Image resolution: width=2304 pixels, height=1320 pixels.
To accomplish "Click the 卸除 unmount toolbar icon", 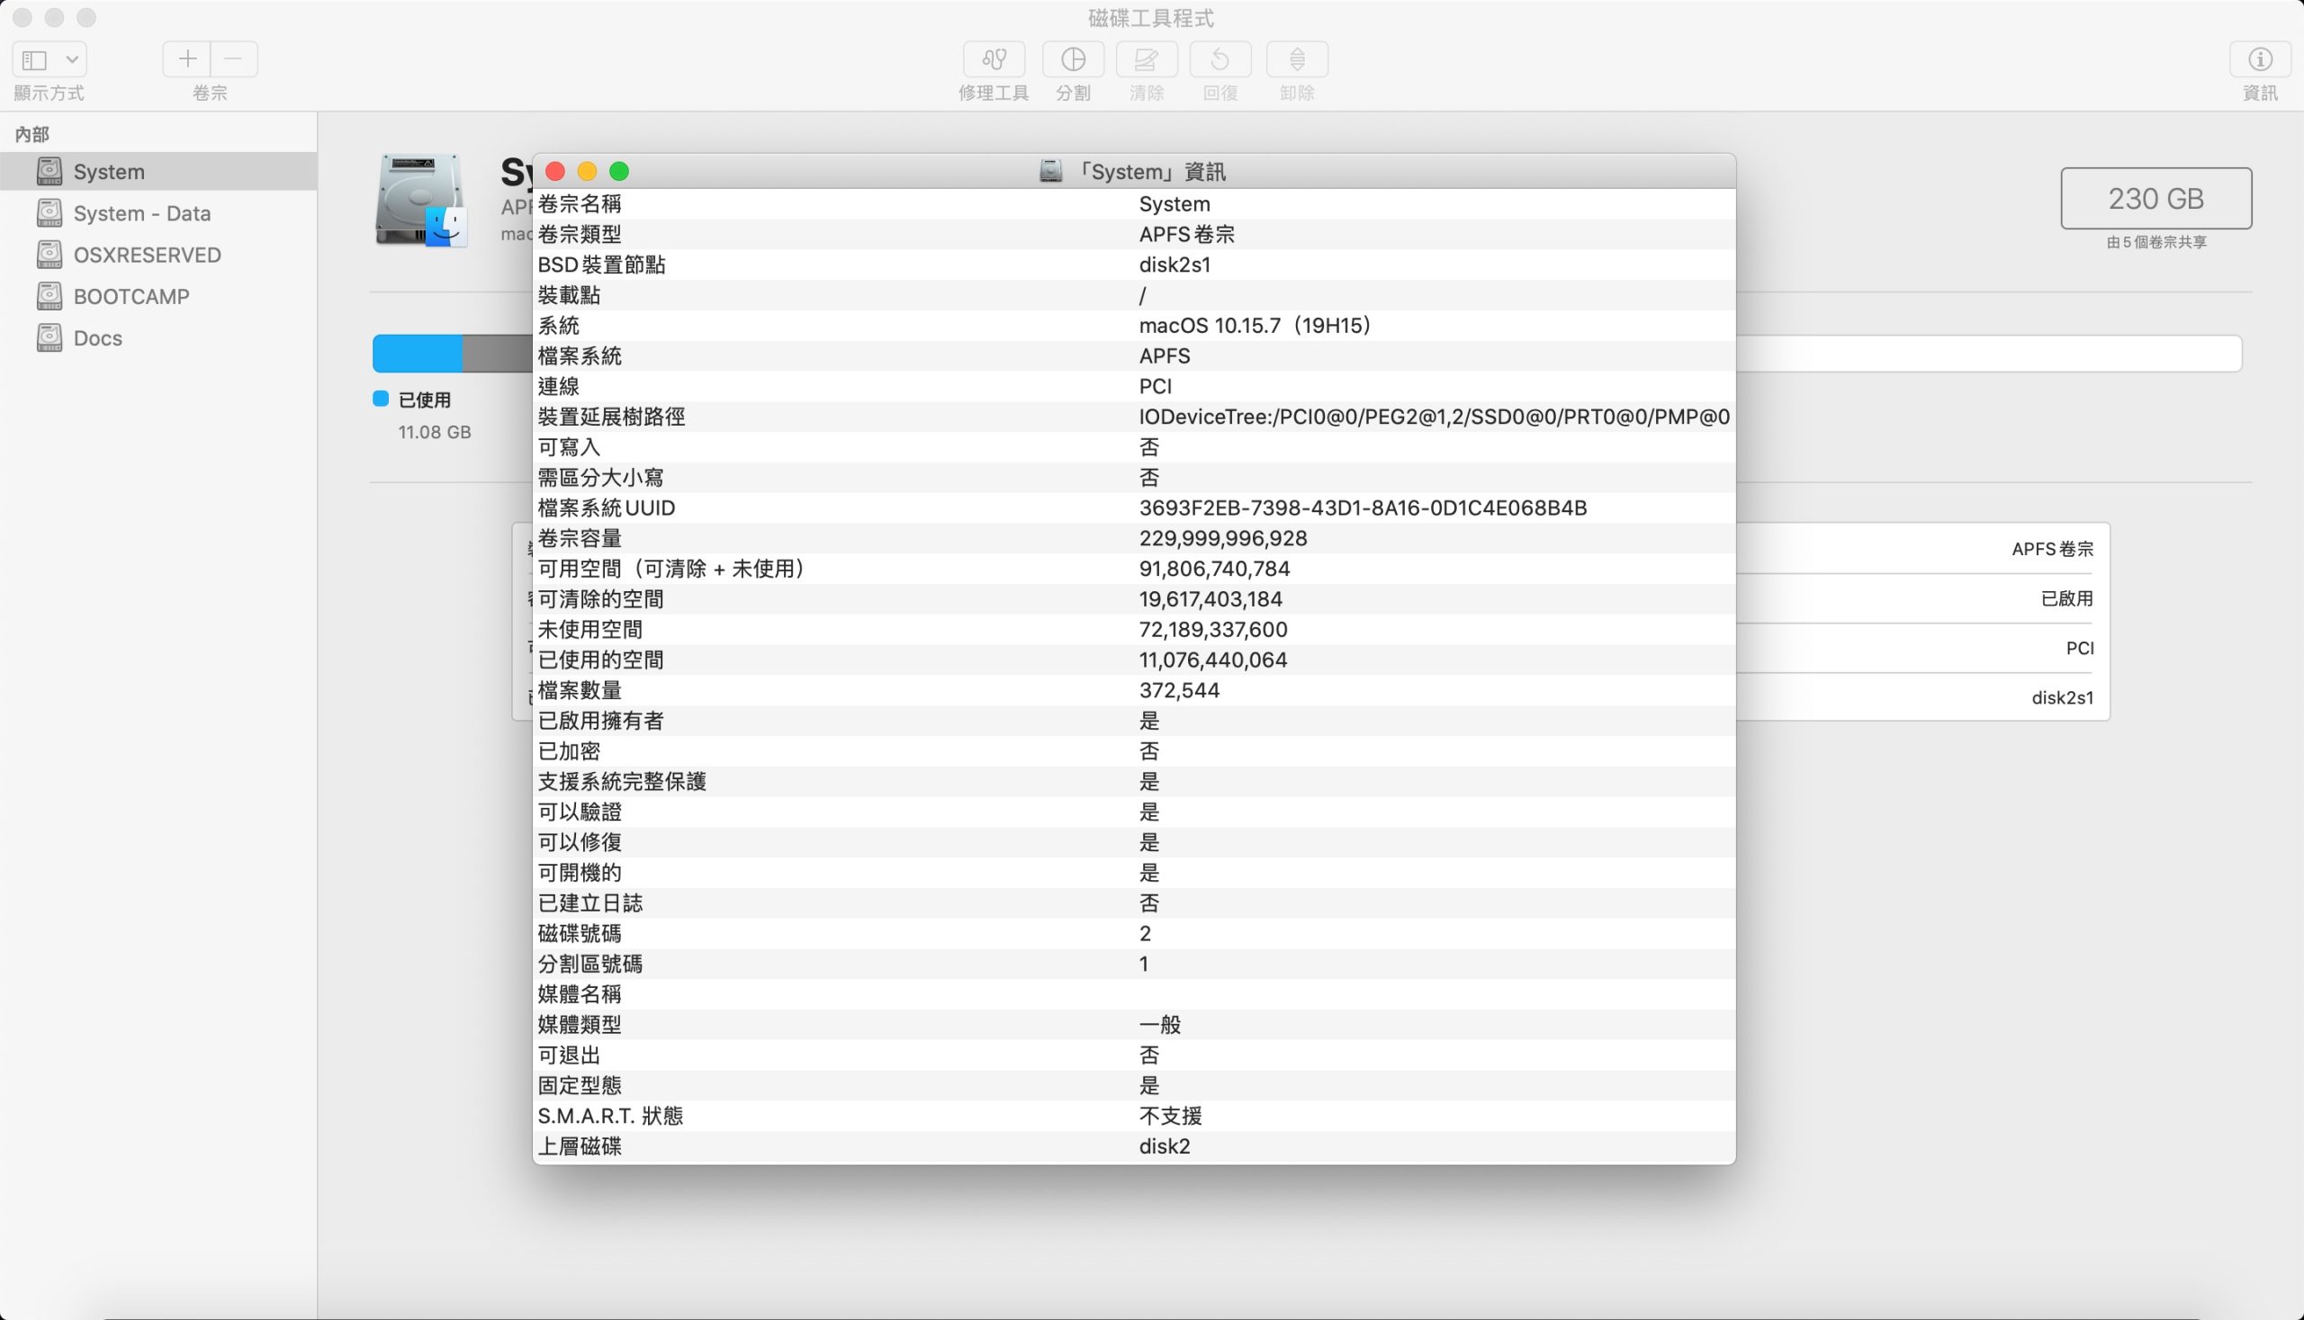I will point(1297,58).
